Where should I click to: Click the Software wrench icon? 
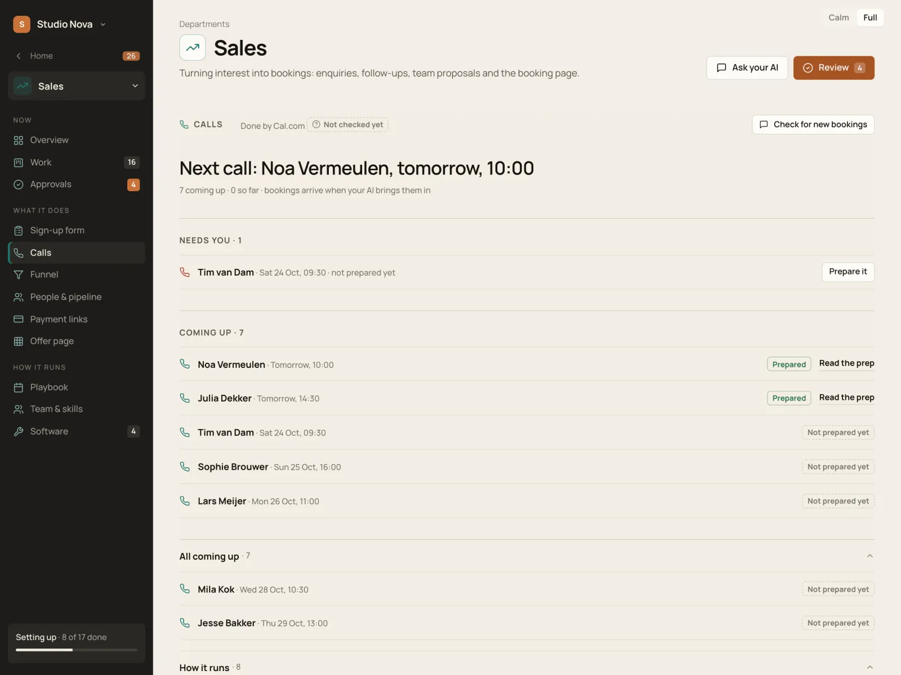point(19,431)
